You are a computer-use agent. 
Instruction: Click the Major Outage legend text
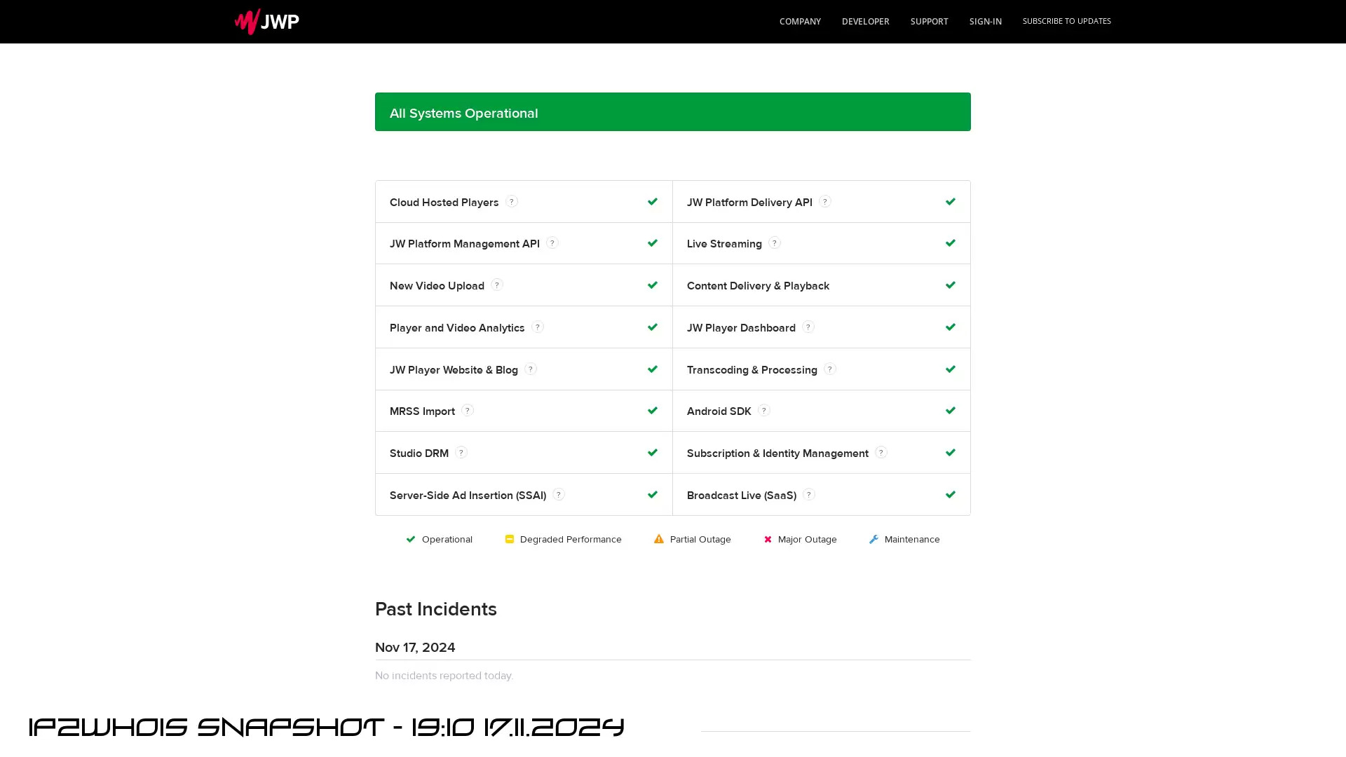point(808,540)
